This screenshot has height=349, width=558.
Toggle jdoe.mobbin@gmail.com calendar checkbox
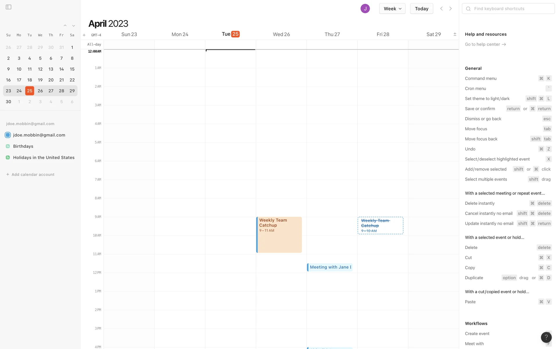coord(8,135)
